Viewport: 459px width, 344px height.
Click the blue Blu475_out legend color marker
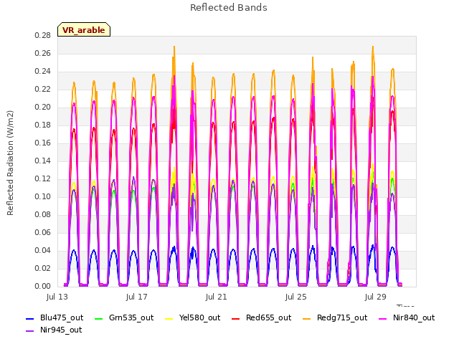(x=30, y=318)
